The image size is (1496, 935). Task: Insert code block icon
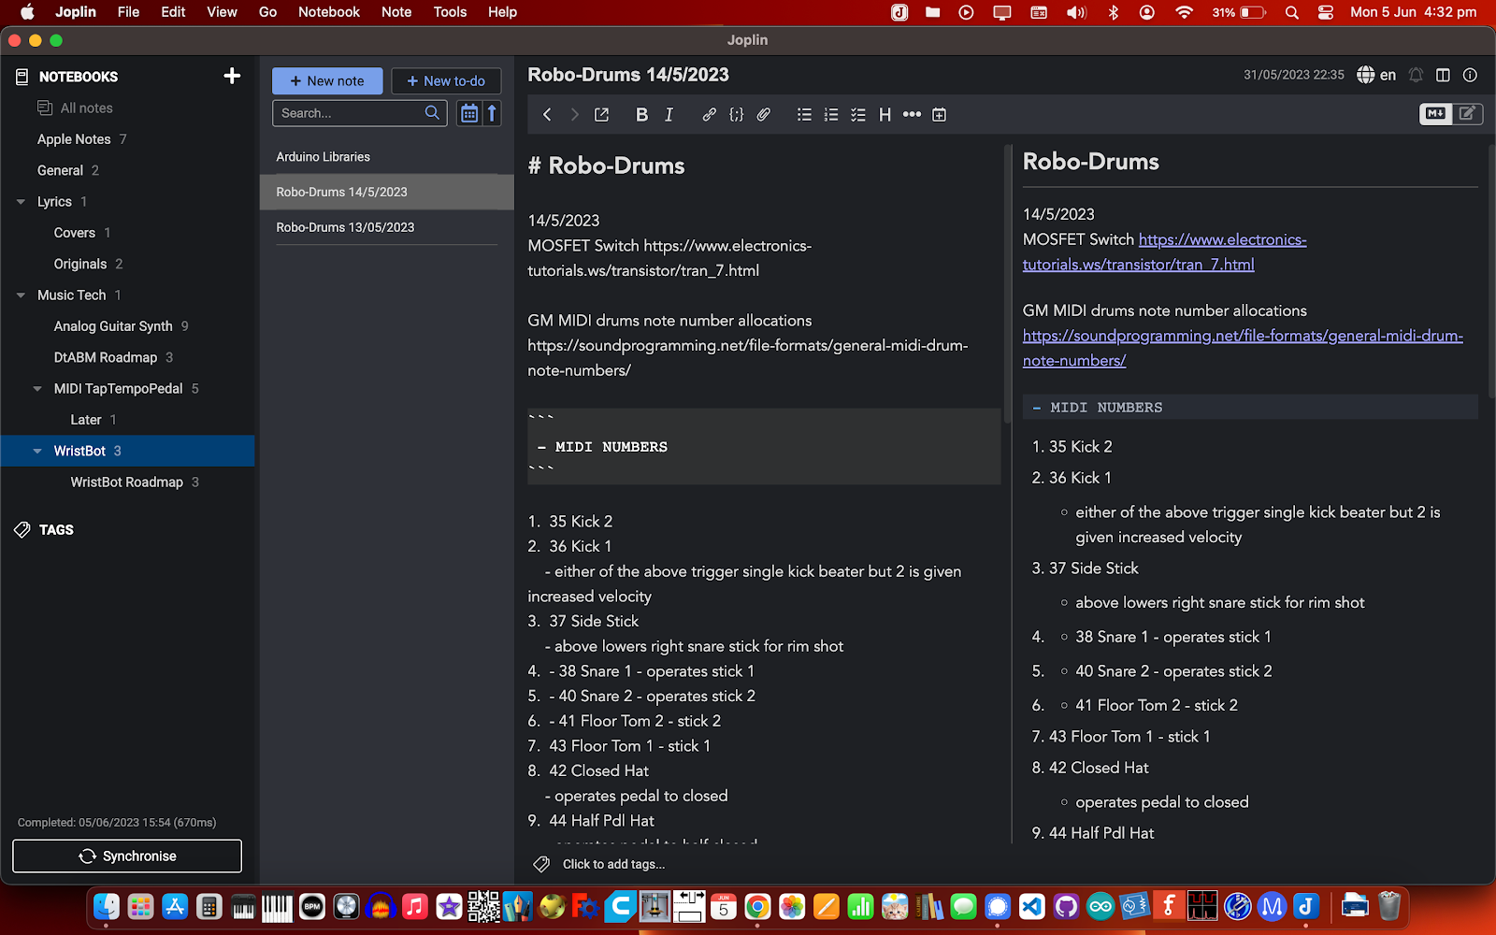pos(737,114)
